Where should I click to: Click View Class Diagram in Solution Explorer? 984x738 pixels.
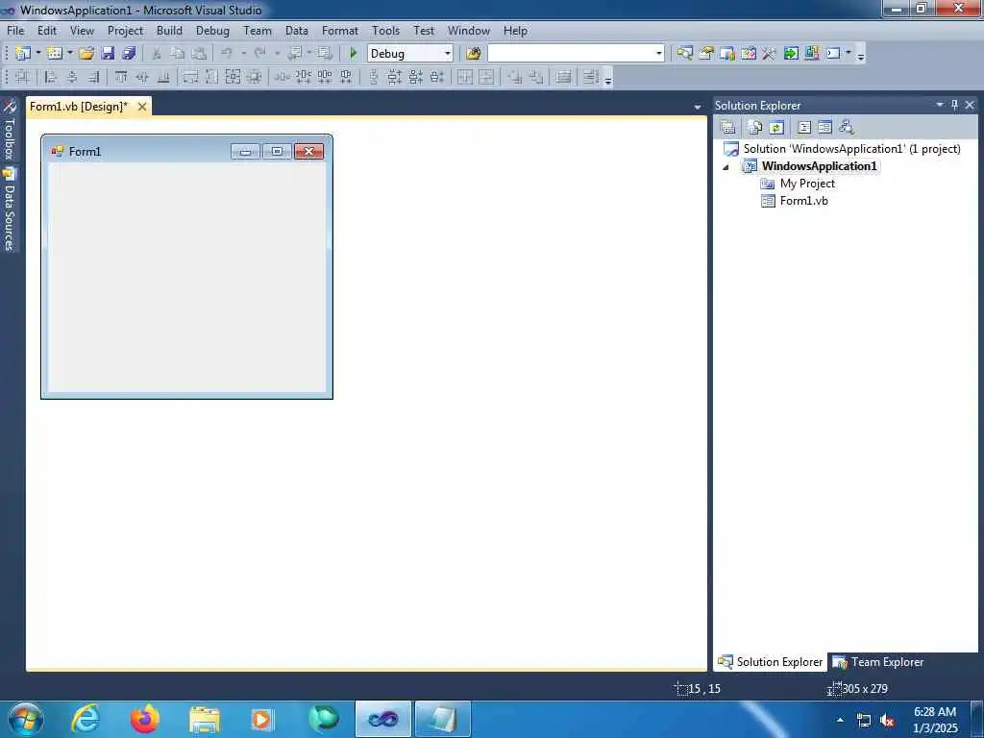point(847,128)
